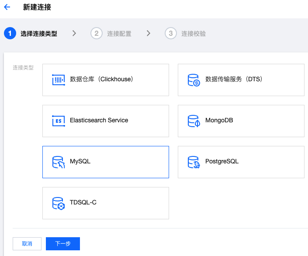This screenshot has width=308, height=256.
Task: Click the PostgreSQL database elephant icon
Action: 194,162
